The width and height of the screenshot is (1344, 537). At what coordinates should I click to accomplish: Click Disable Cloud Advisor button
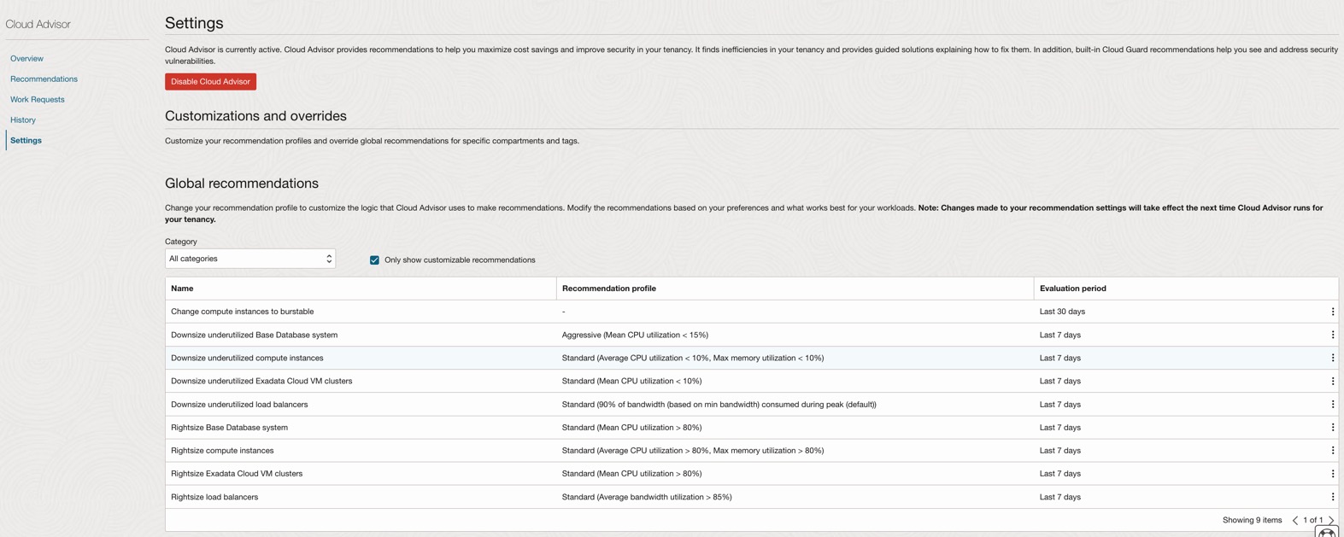(210, 81)
